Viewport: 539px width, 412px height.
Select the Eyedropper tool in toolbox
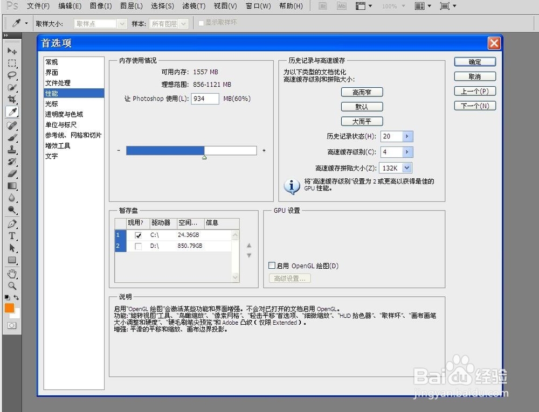point(12,111)
